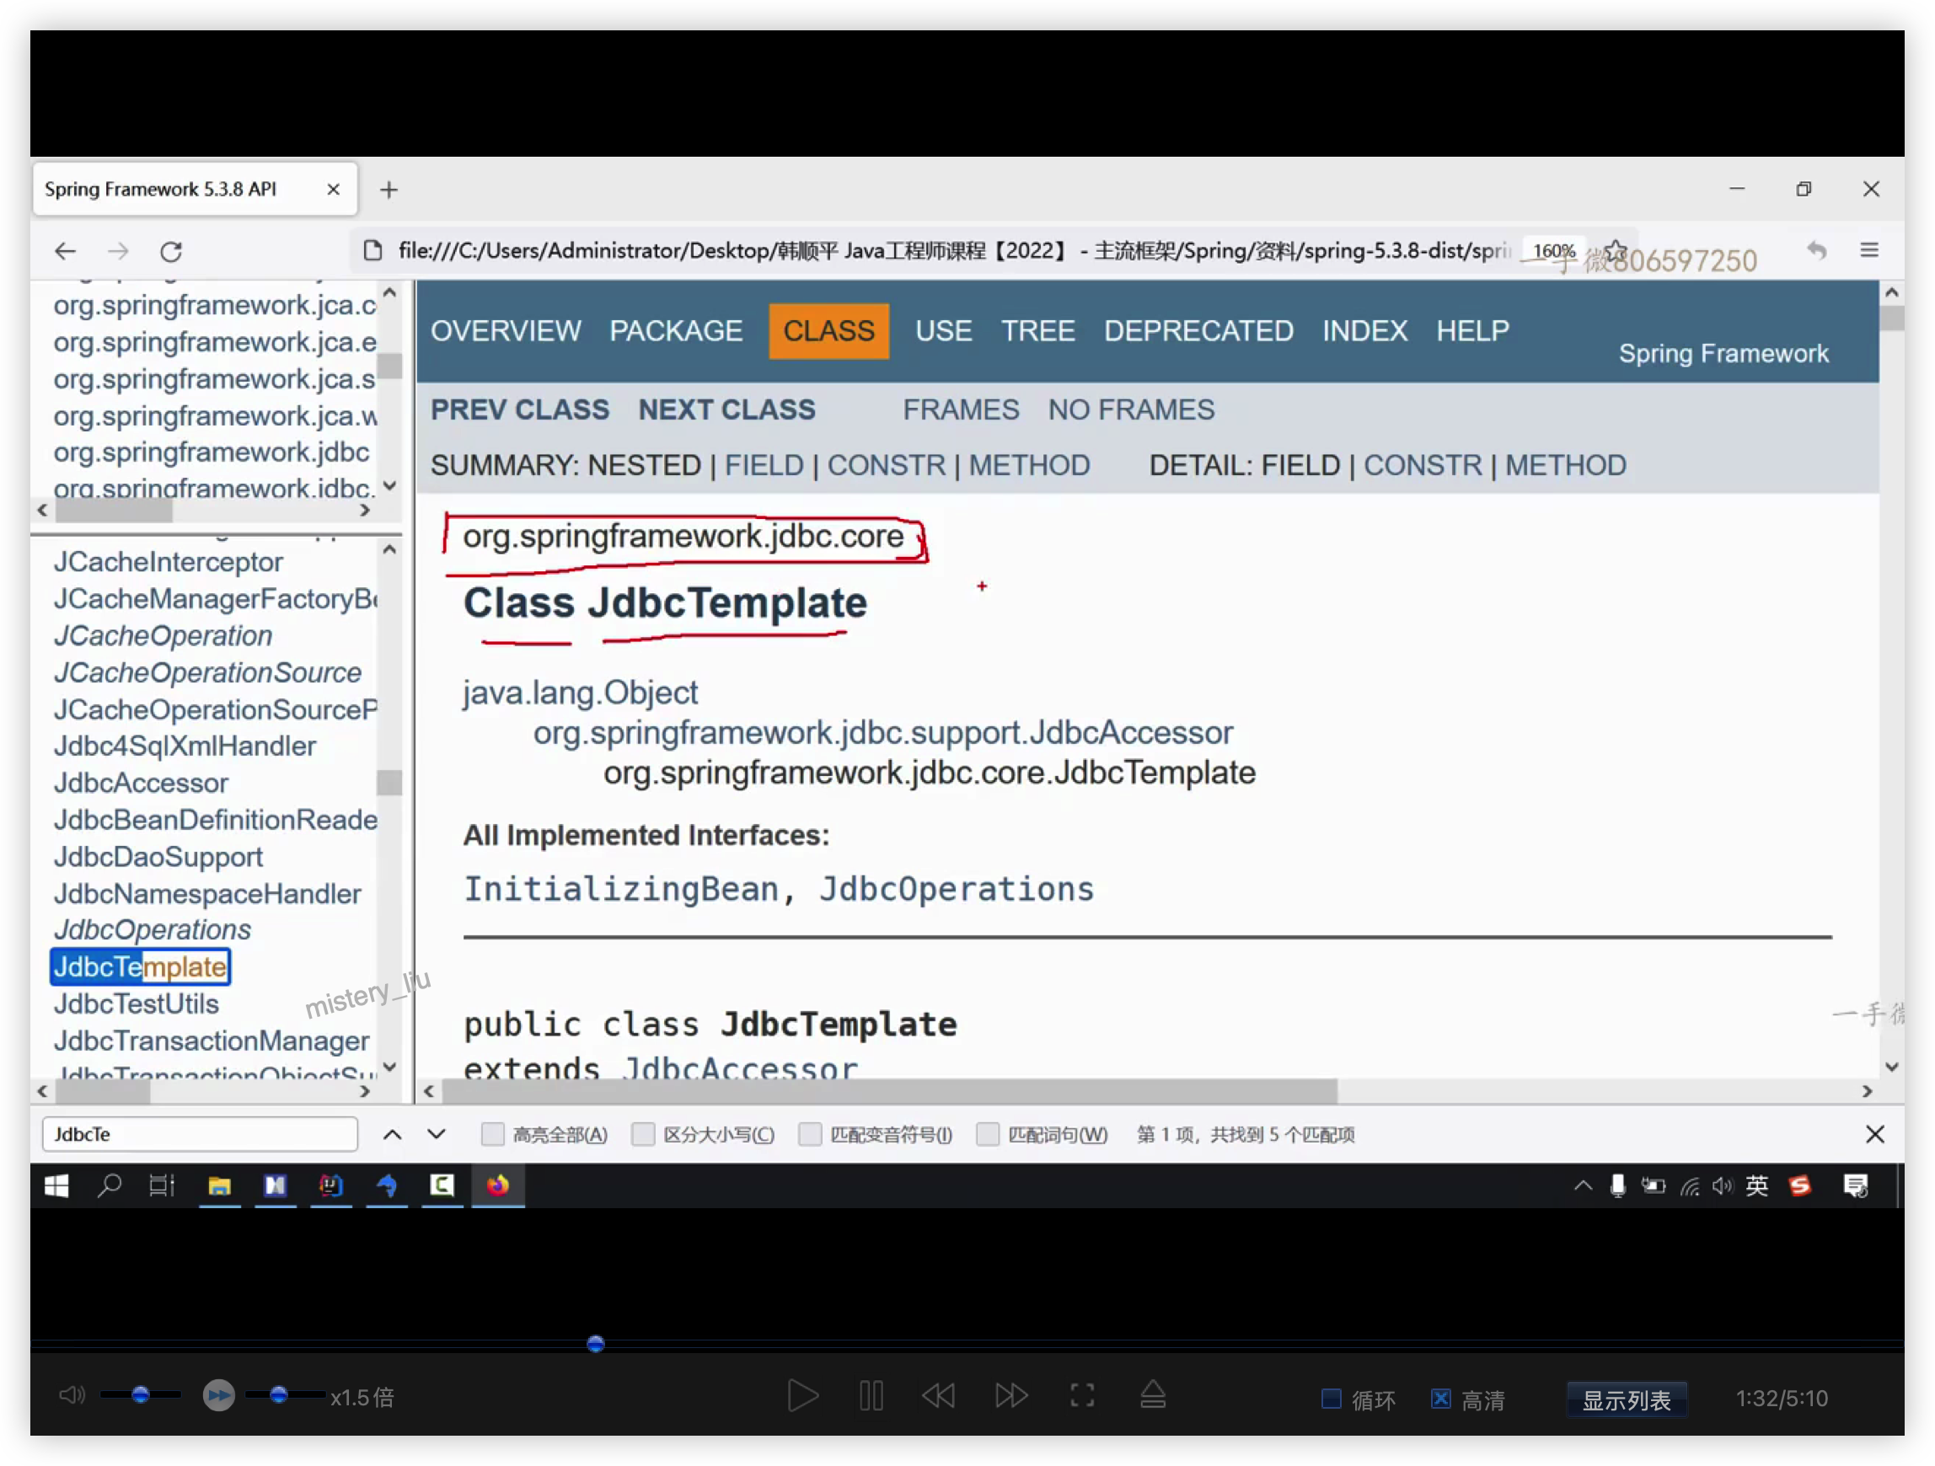Click the PACKAGE navigation tab
Screen dimensions: 1935x1466
coord(676,331)
